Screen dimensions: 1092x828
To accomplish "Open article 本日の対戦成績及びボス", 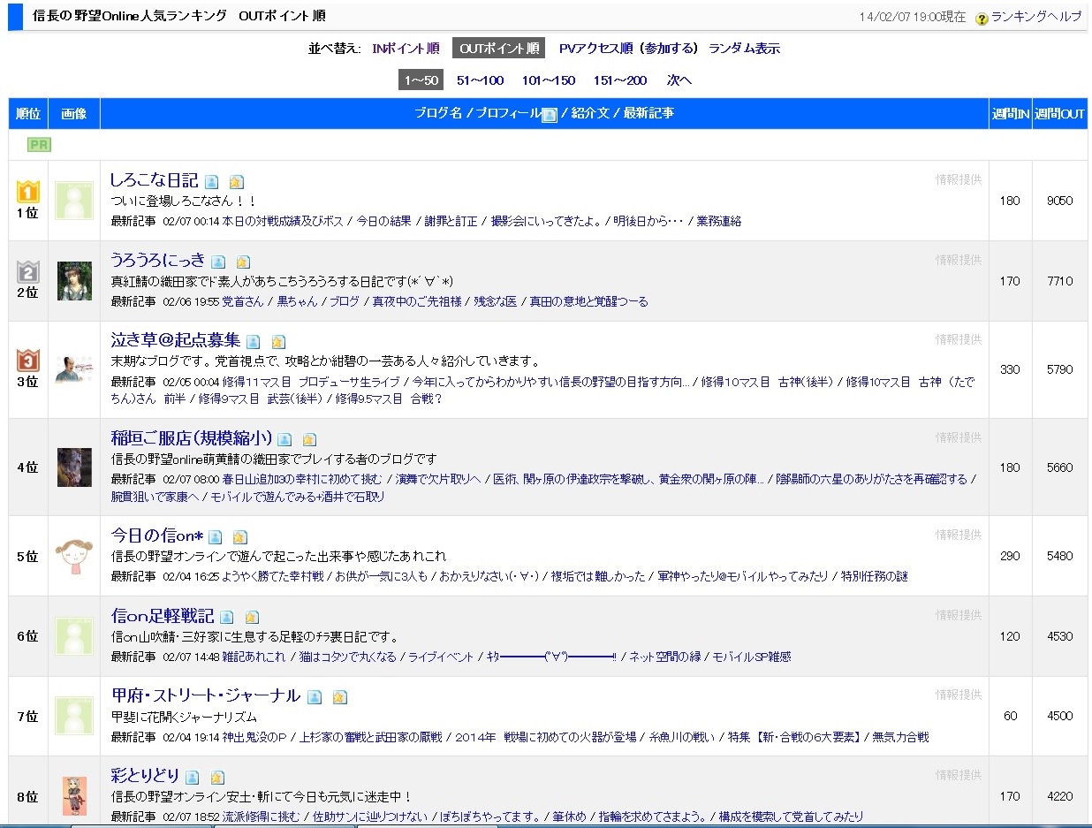I will [283, 221].
